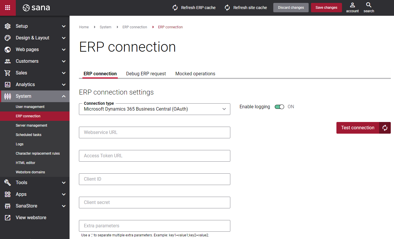Focus the Extra parameters field
This screenshot has width=394, height=239.
155,226
